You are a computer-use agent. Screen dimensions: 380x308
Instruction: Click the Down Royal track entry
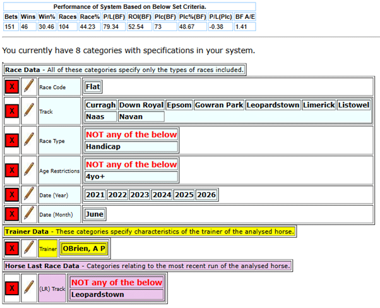pos(141,105)
